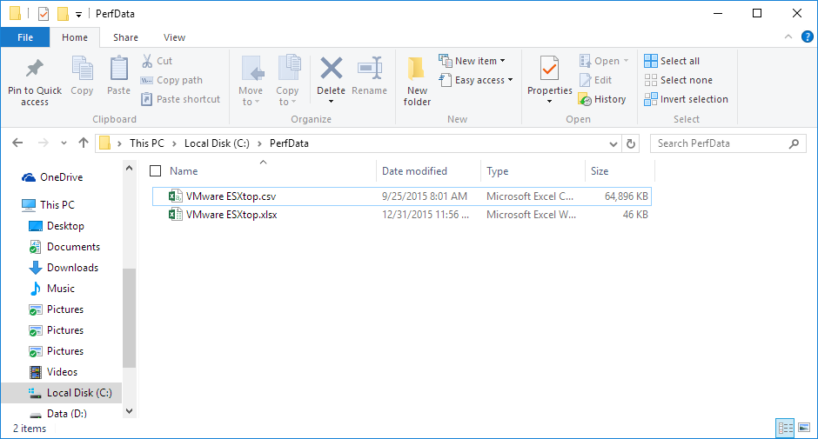Navigate up one folder level
Image resolution: width=818 pixels, height=439 pixels.
[x=84, y=143]
